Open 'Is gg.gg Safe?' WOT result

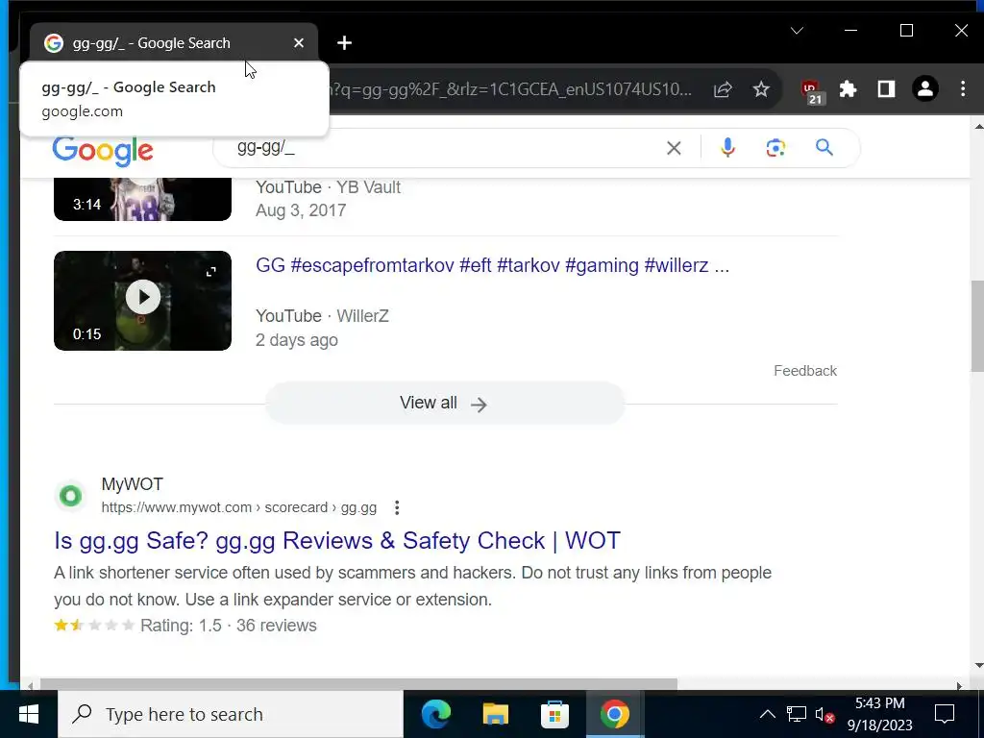337,540
